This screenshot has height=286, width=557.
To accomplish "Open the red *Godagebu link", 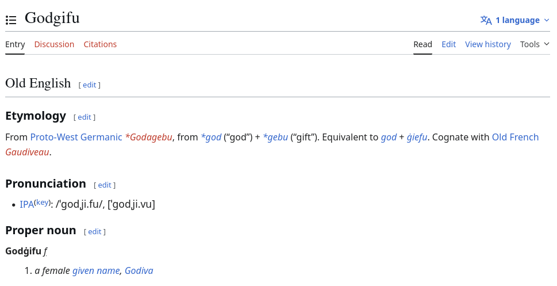I will (x=148, y=137).
